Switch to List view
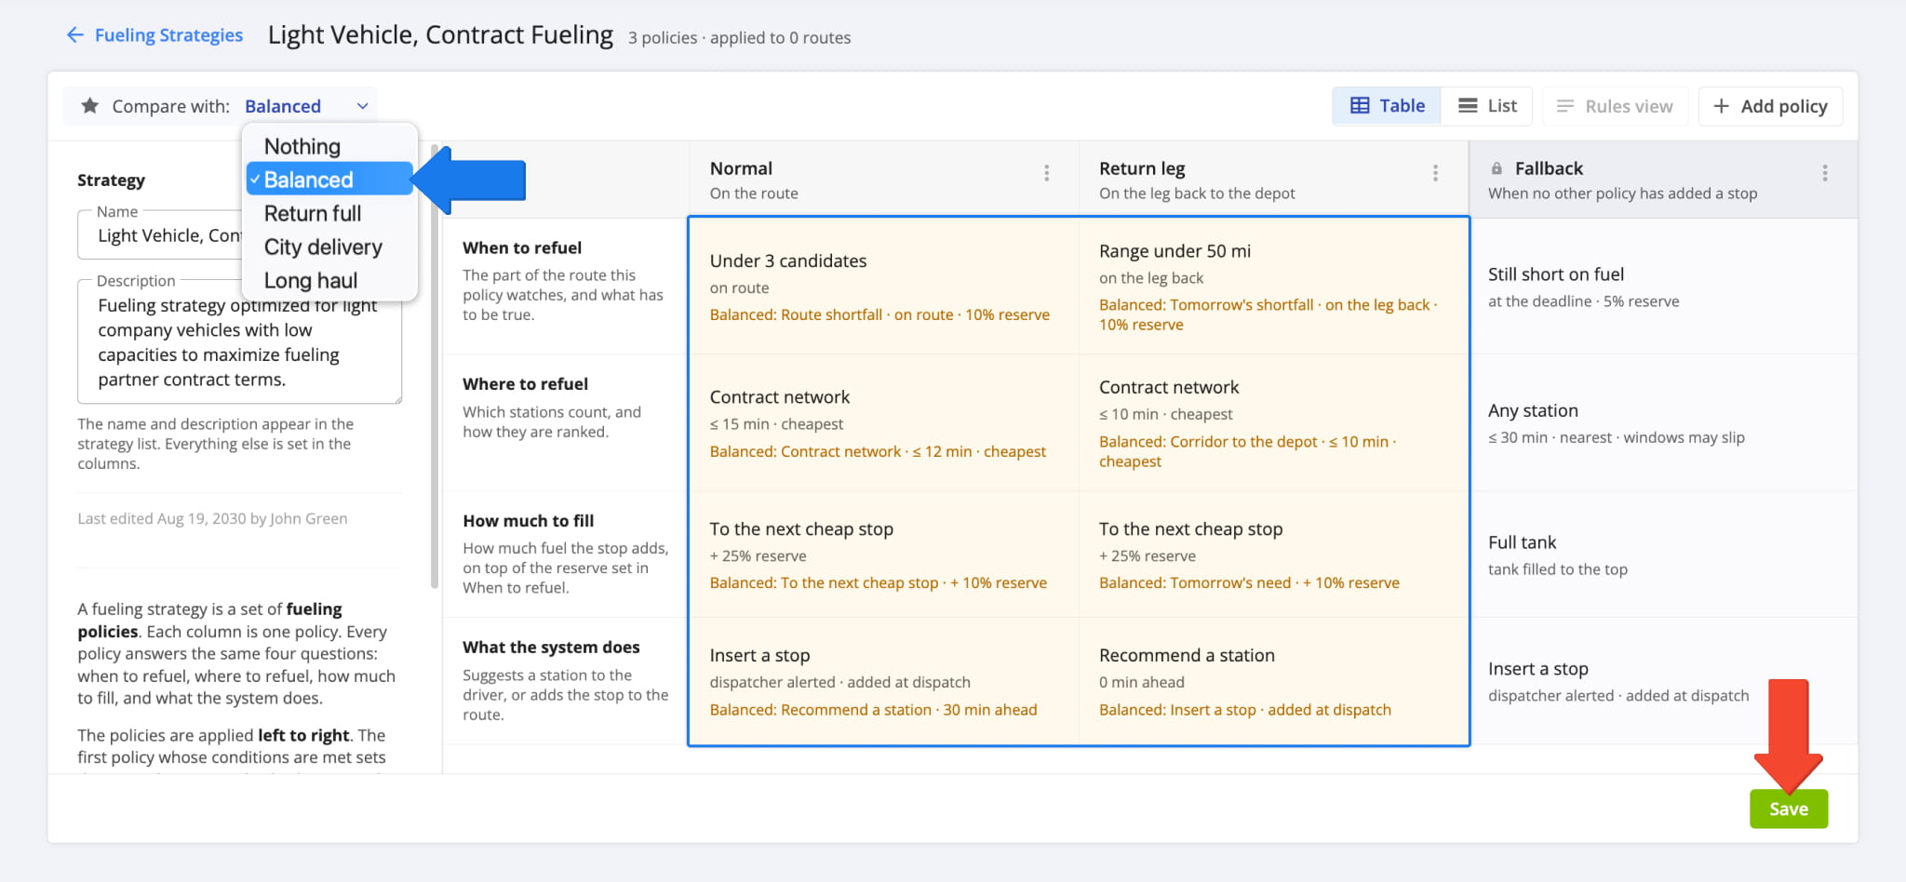 coord(1487,106)
